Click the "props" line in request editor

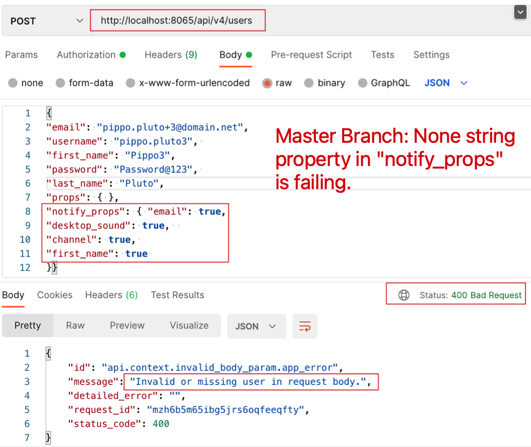pyautogui.click(x=82, y=197)
